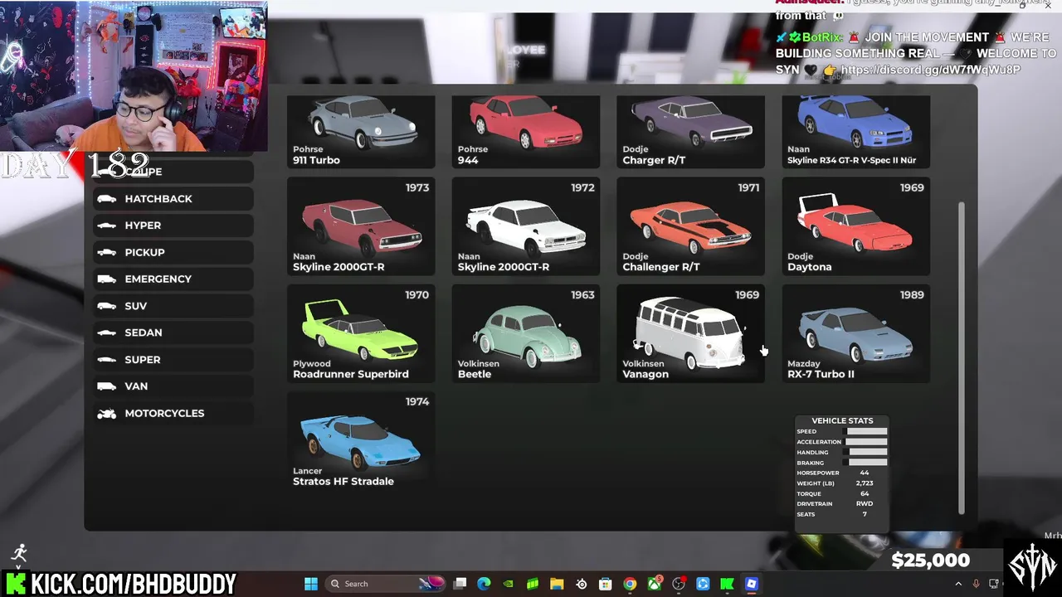Click the scrollbar of the vehicle list
1062x597 pixels.
click(x=962, y=357)
